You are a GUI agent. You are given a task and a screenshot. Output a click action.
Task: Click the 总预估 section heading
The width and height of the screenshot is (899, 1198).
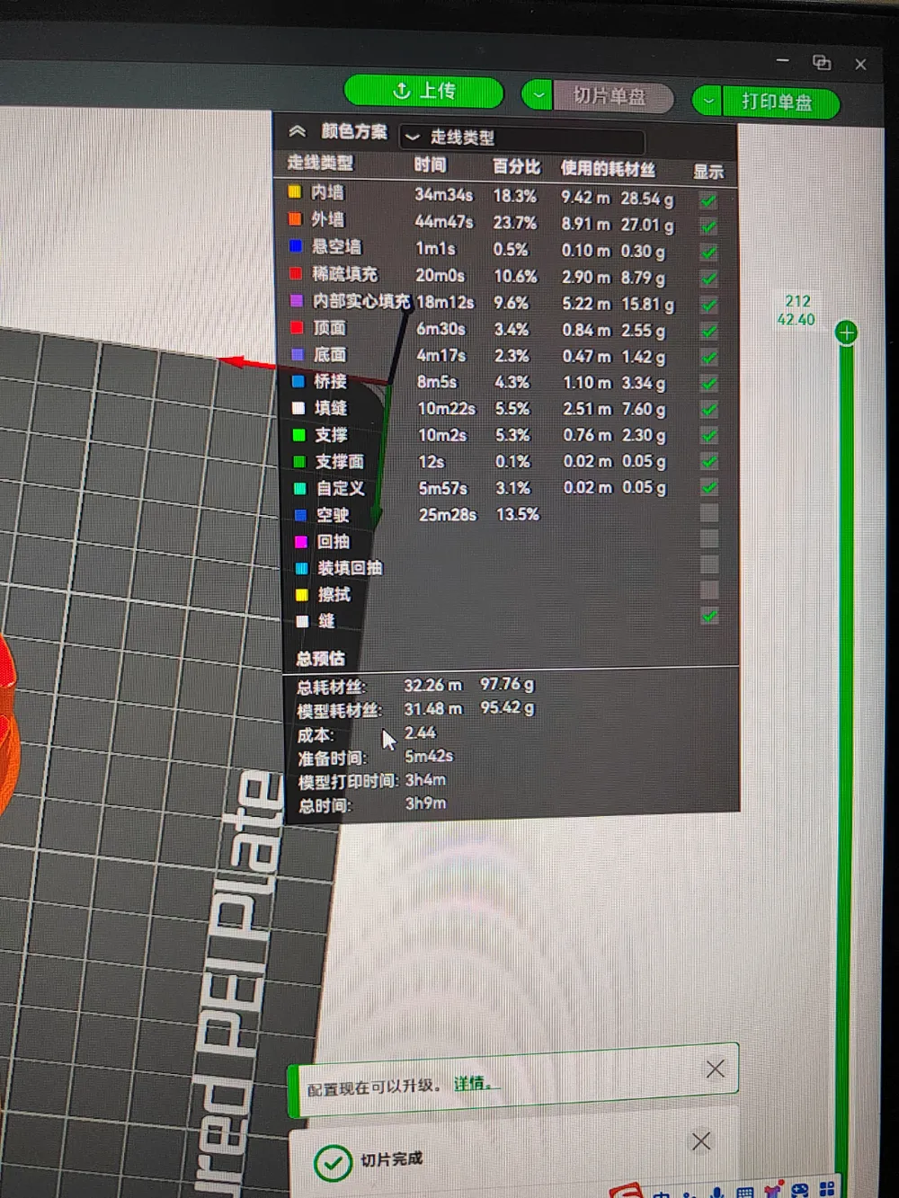click(x=321, y=658)
